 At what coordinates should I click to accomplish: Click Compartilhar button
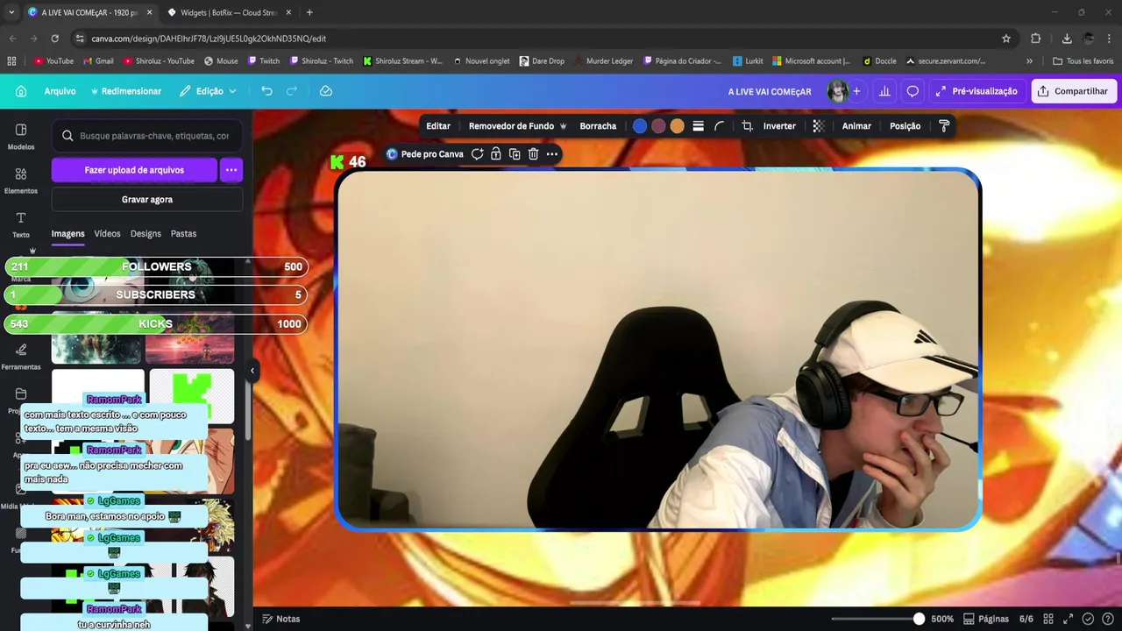click(x=1073, y=91)
